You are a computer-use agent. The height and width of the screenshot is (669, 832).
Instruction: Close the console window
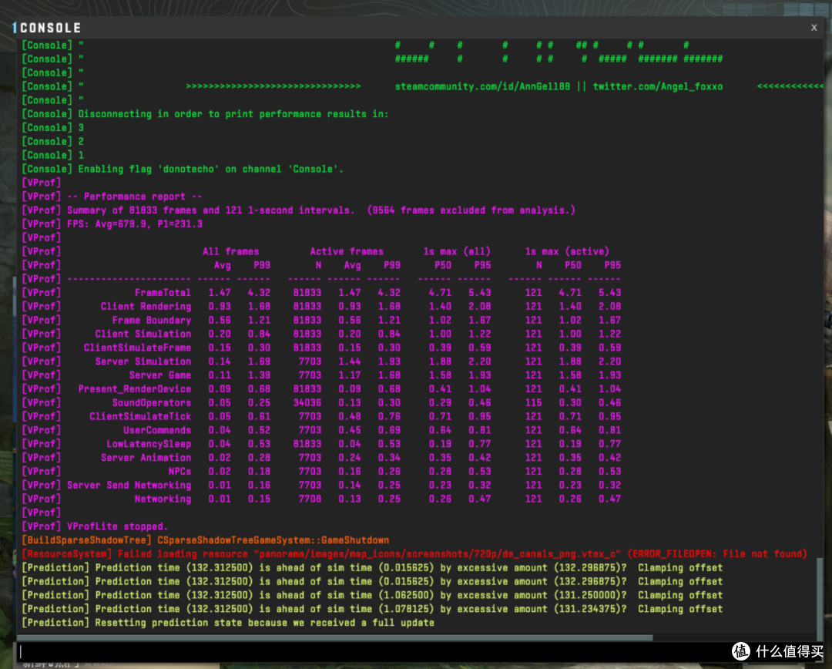[814, 28]
